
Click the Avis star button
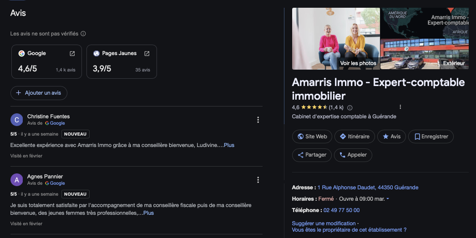(x=392, y=137)
